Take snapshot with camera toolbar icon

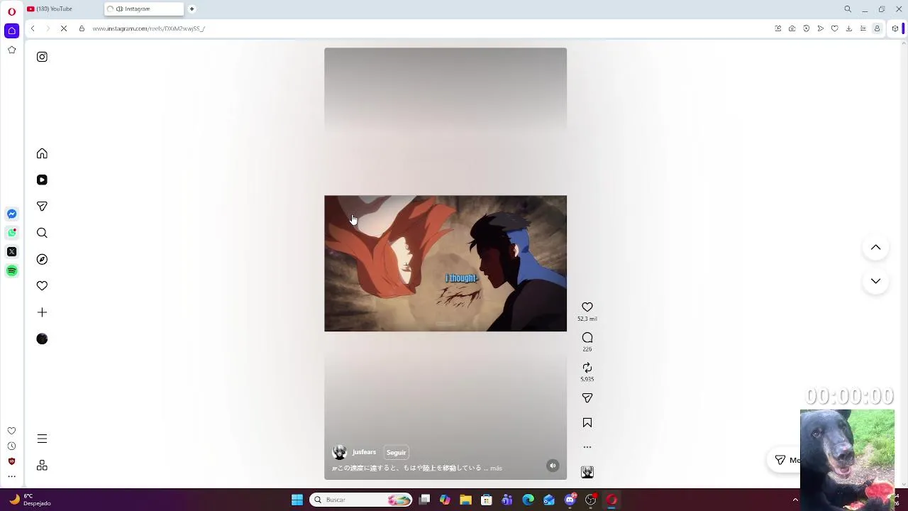[x=792, y=28]
